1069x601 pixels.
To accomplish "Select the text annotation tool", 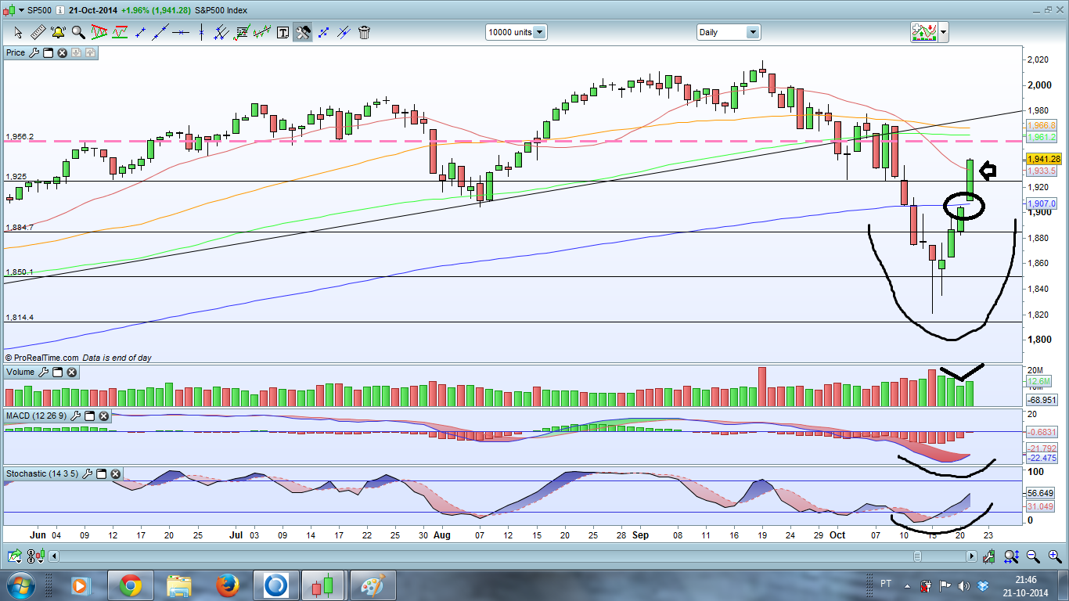I will (283, 32).
